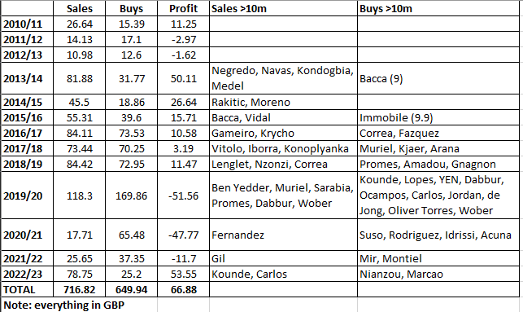Click the TOTAL sales value 716.82
Screen dimensions: 523x312
pos(79,289)
